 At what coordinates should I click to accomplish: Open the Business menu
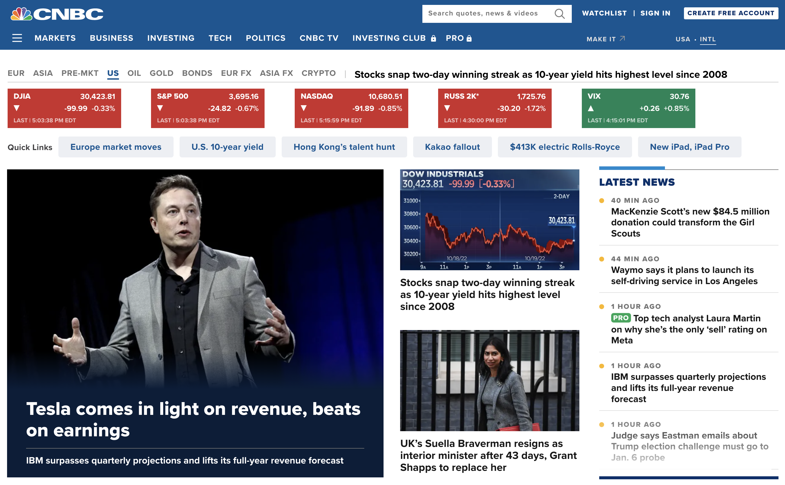tap(111, 38)
